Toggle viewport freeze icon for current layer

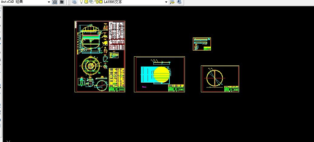coord(91,2)
